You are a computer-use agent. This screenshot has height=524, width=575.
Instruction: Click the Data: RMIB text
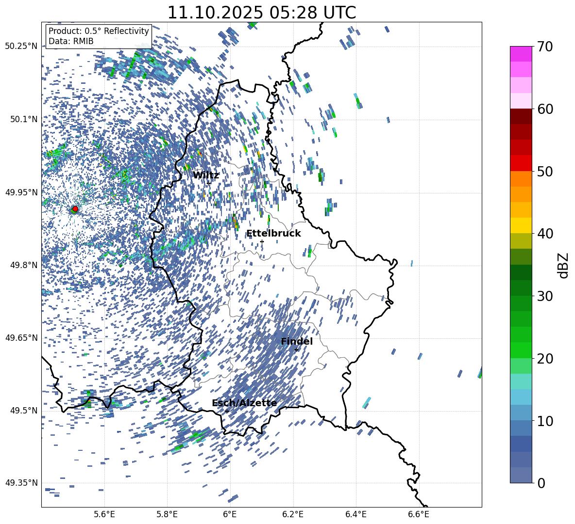71,41
